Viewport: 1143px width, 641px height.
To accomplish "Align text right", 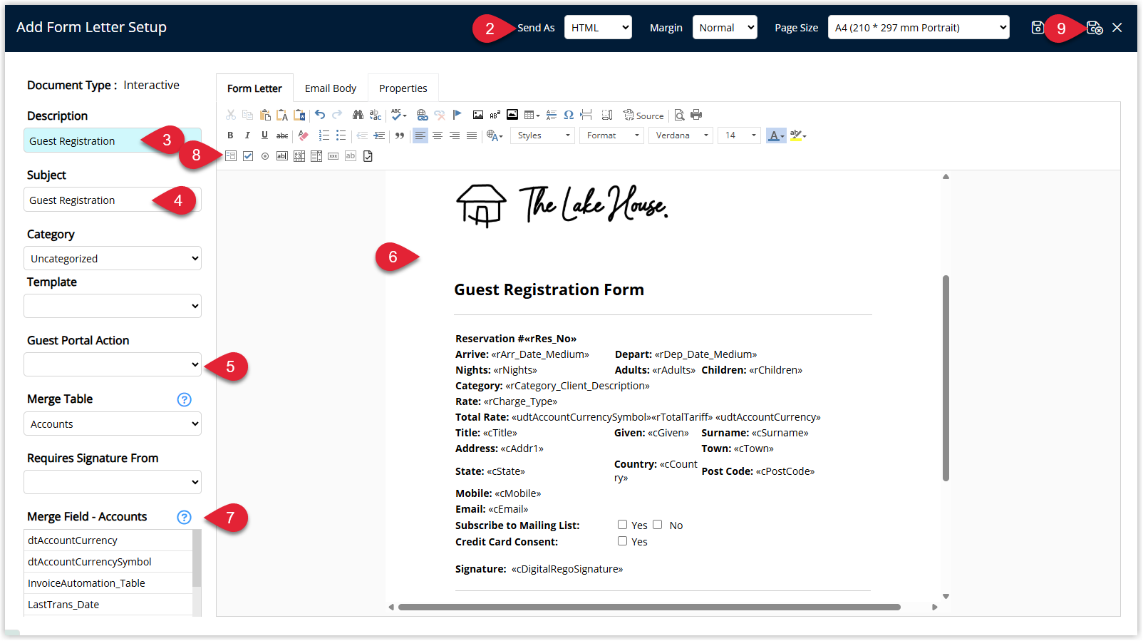I will click(455, 135).
